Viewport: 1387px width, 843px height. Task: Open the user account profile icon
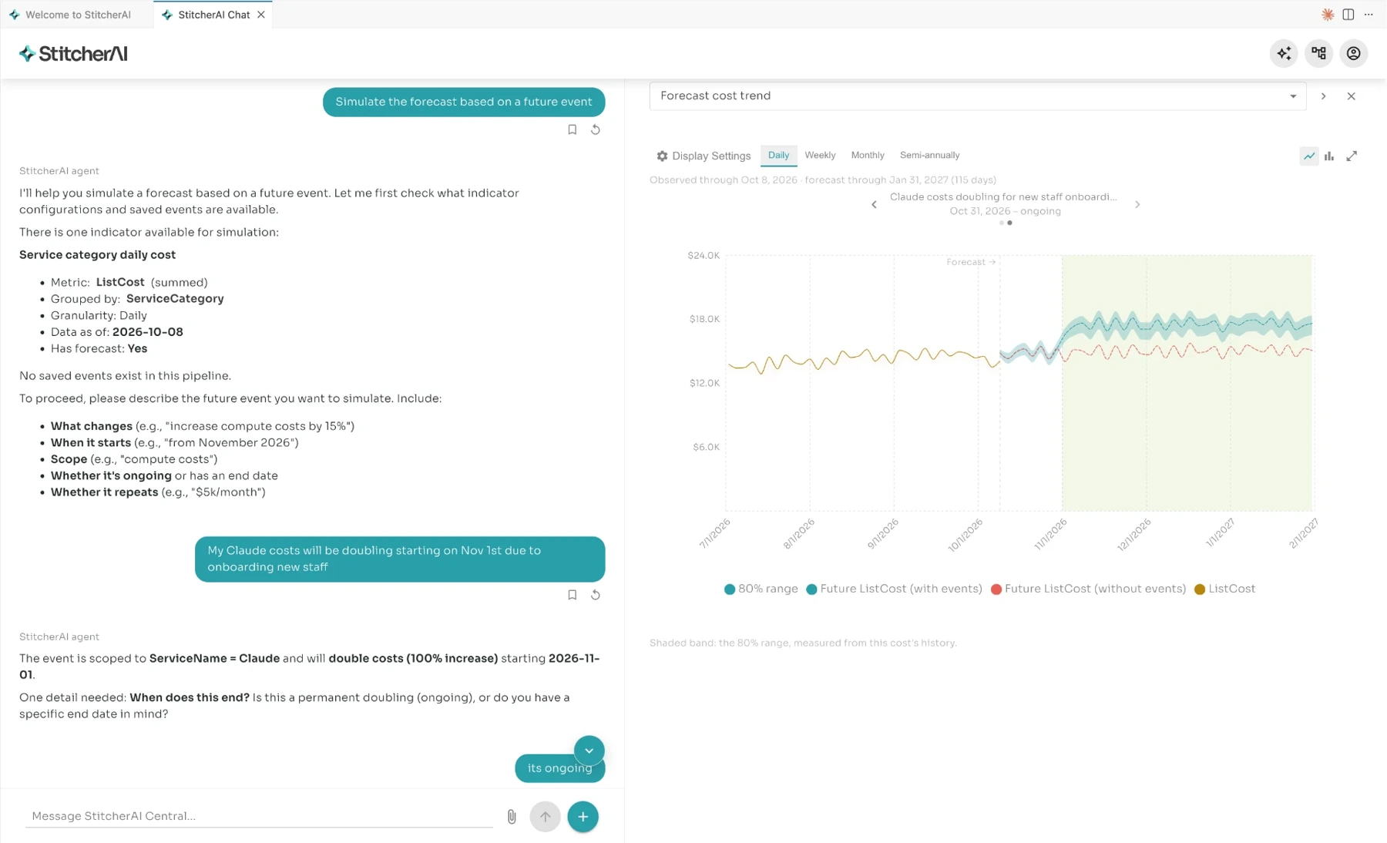click(1353, 53)
